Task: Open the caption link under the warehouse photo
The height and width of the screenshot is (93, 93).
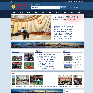Action: (36, 86)
